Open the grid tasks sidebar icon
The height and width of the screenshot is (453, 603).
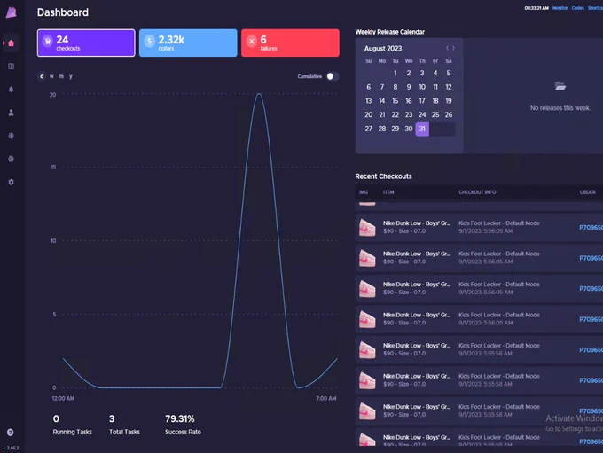(x=12, y=66)
